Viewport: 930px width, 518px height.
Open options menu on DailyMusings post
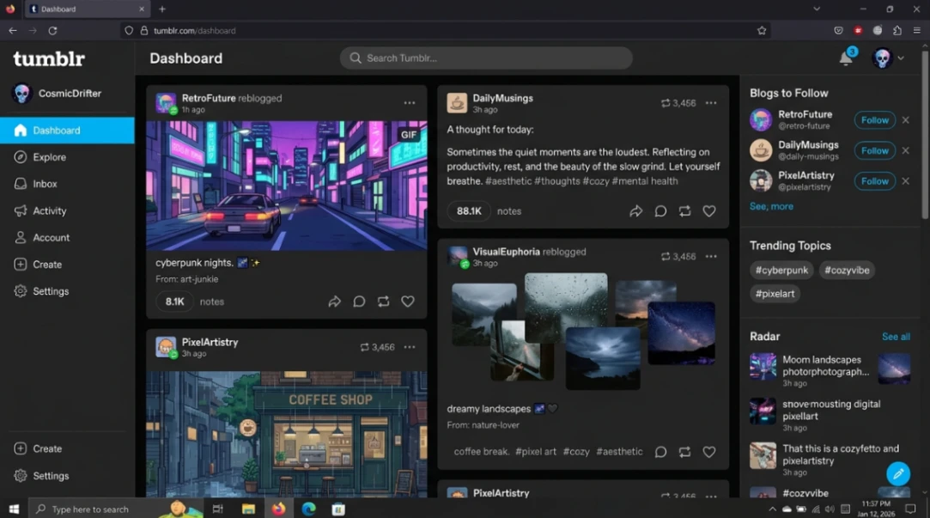click(710, 102)
